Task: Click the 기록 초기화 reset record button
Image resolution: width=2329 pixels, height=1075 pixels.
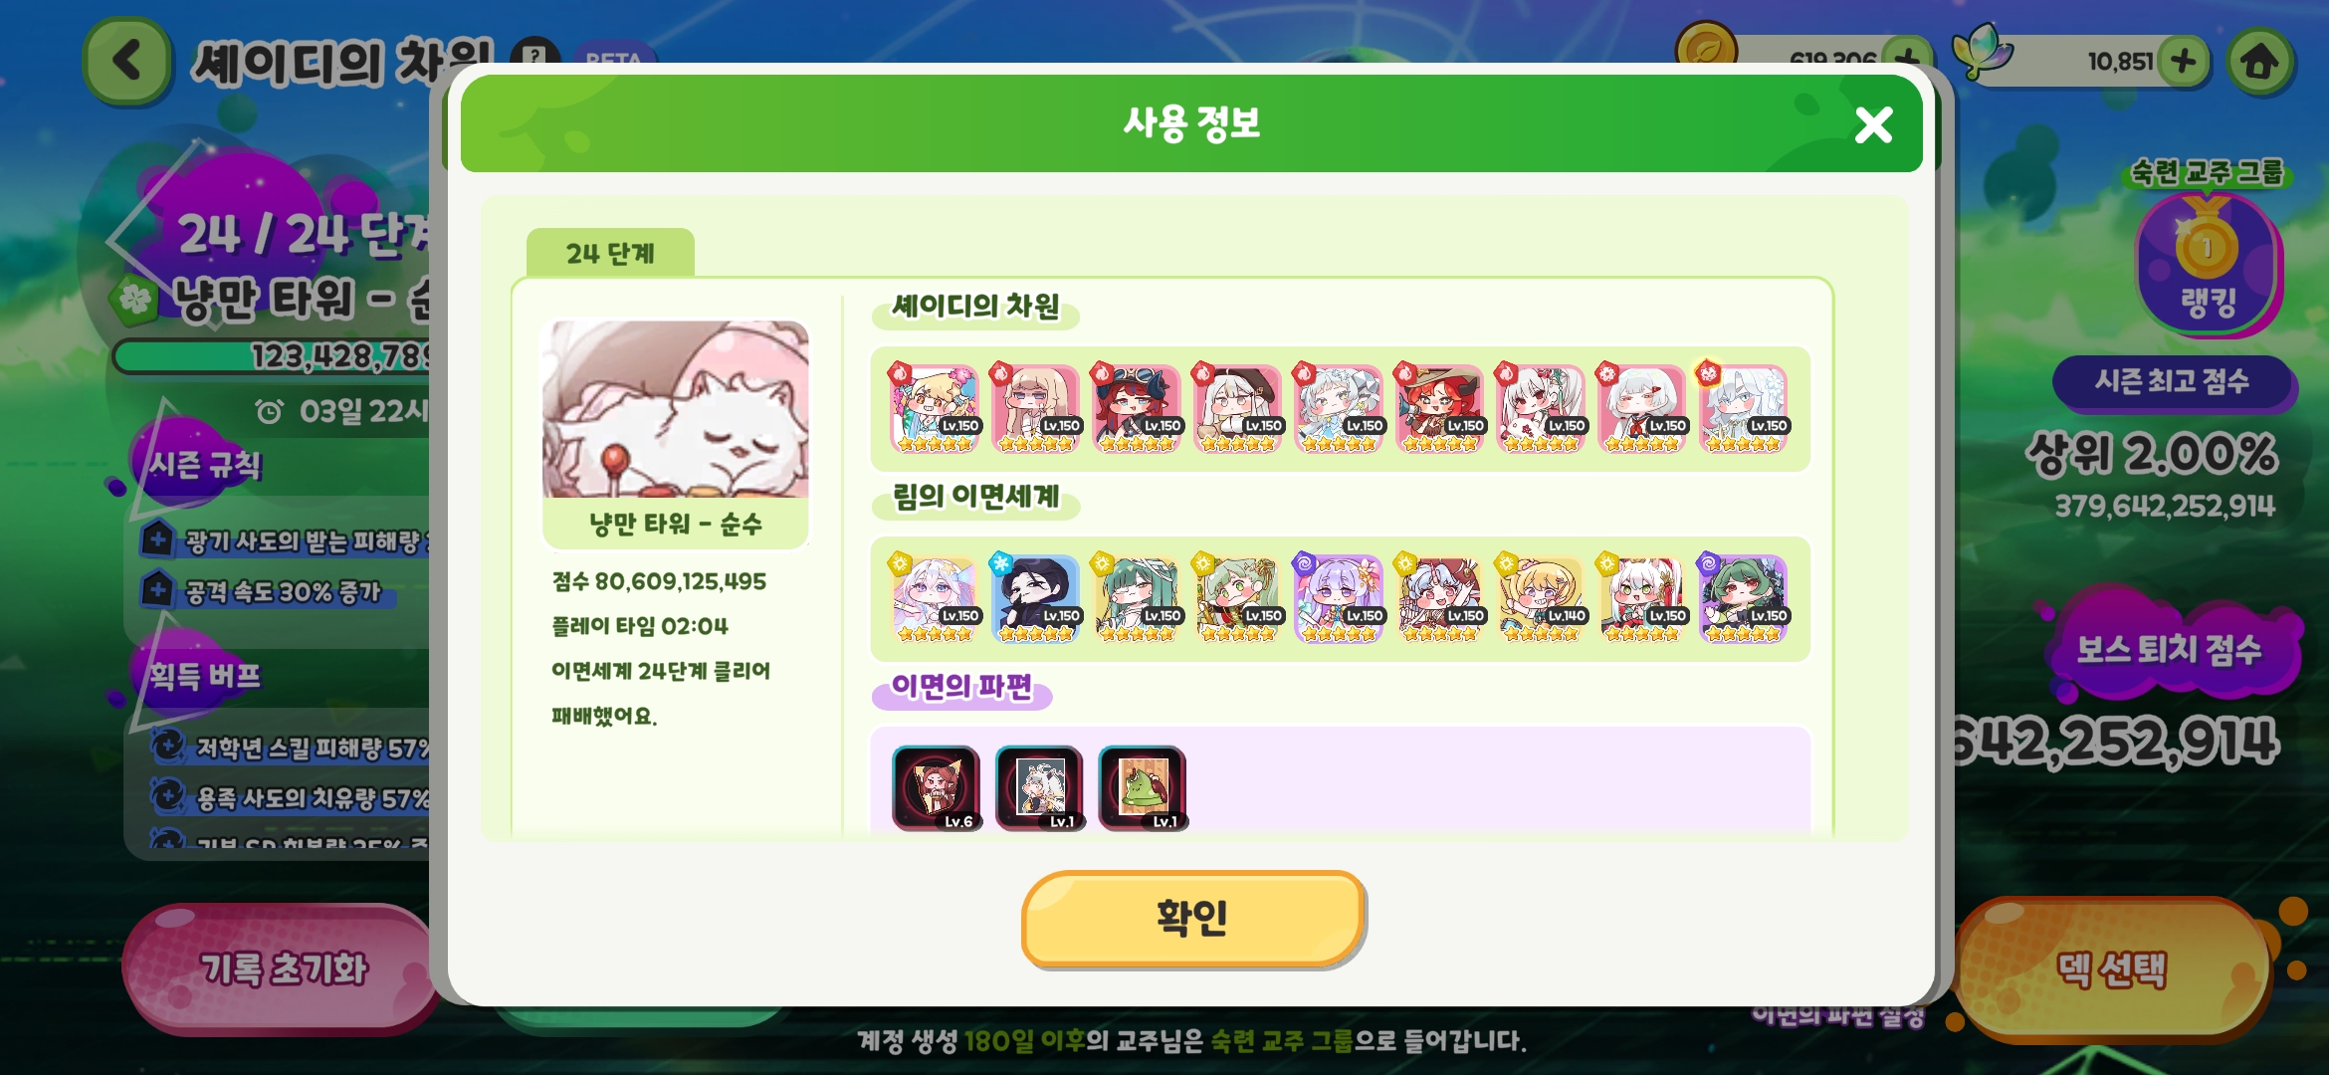Action: pos(285,968)
